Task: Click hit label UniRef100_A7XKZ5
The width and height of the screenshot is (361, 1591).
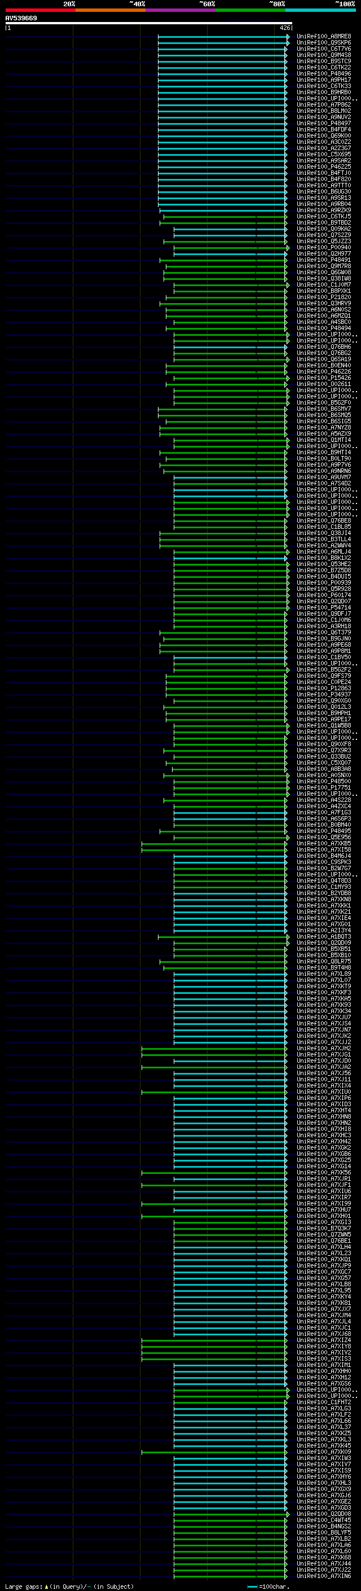Action: 324,1434
